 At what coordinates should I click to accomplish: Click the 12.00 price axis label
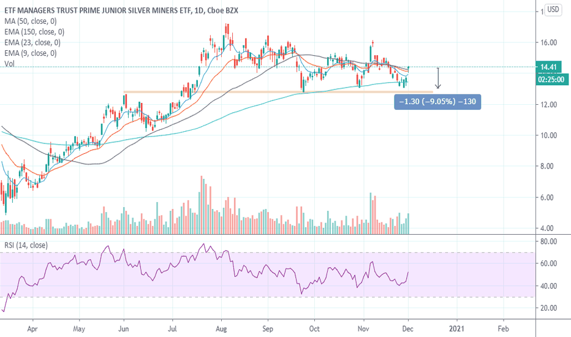(549, 105)
